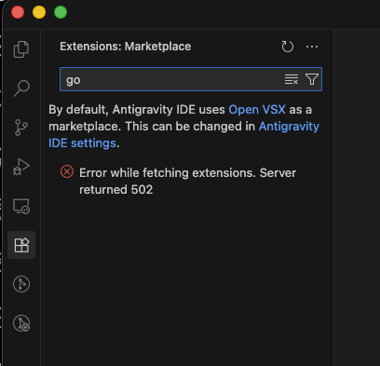Open the Remote Explorer view
The image size is (380, 366).
(x=21, y=206)
